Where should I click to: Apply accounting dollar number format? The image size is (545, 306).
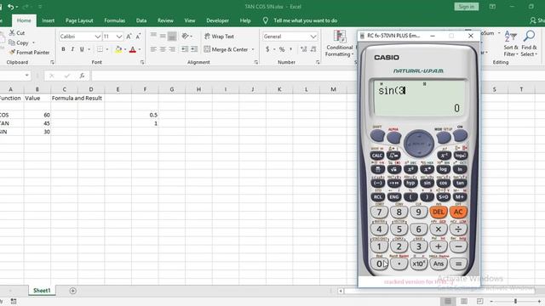[267, 49]
